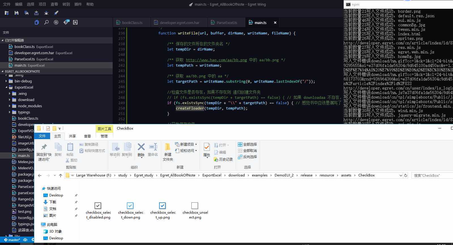The width and height of the screenshot is (453, 245).
Task: Open the 共享 ribbon tab in Explorer
Action: coord(72,136)
